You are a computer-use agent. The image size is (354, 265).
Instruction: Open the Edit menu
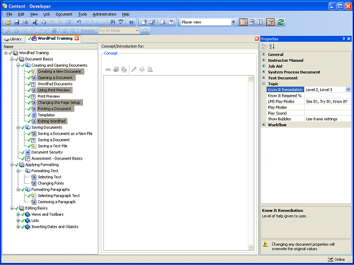coord(21,14)
